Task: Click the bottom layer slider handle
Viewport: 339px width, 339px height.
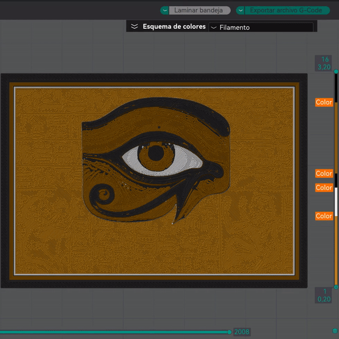Action: tap(336, 288)
